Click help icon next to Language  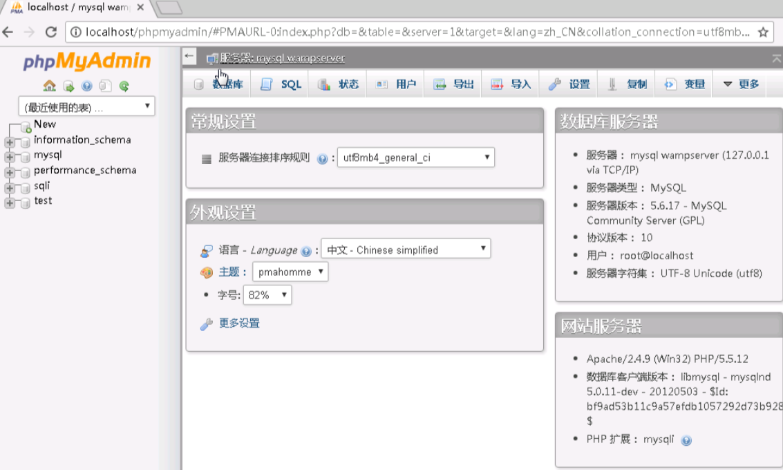[306, 251]
